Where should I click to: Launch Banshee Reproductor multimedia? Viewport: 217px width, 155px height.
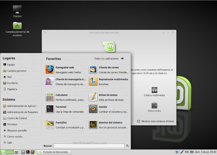pyautogui.click(x=108, y=81)
